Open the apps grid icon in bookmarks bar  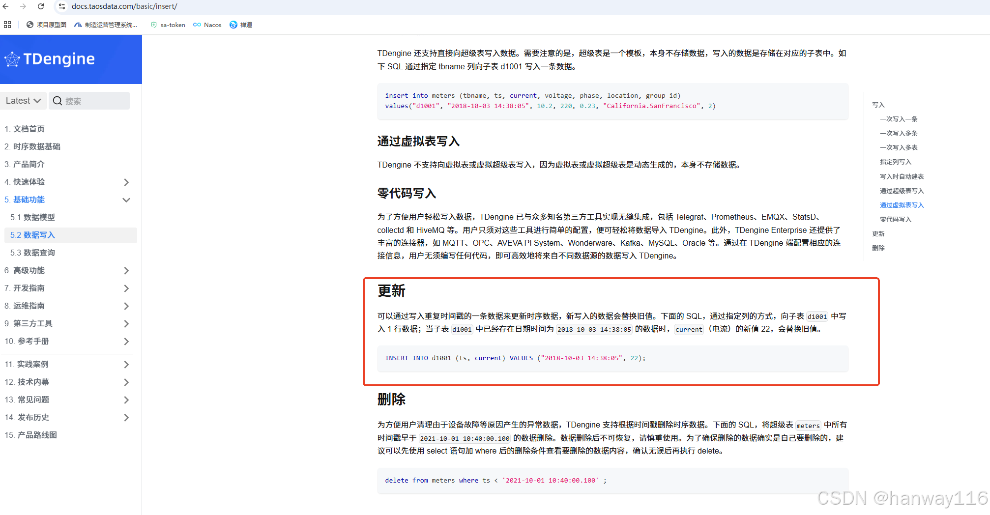[7, 25]
